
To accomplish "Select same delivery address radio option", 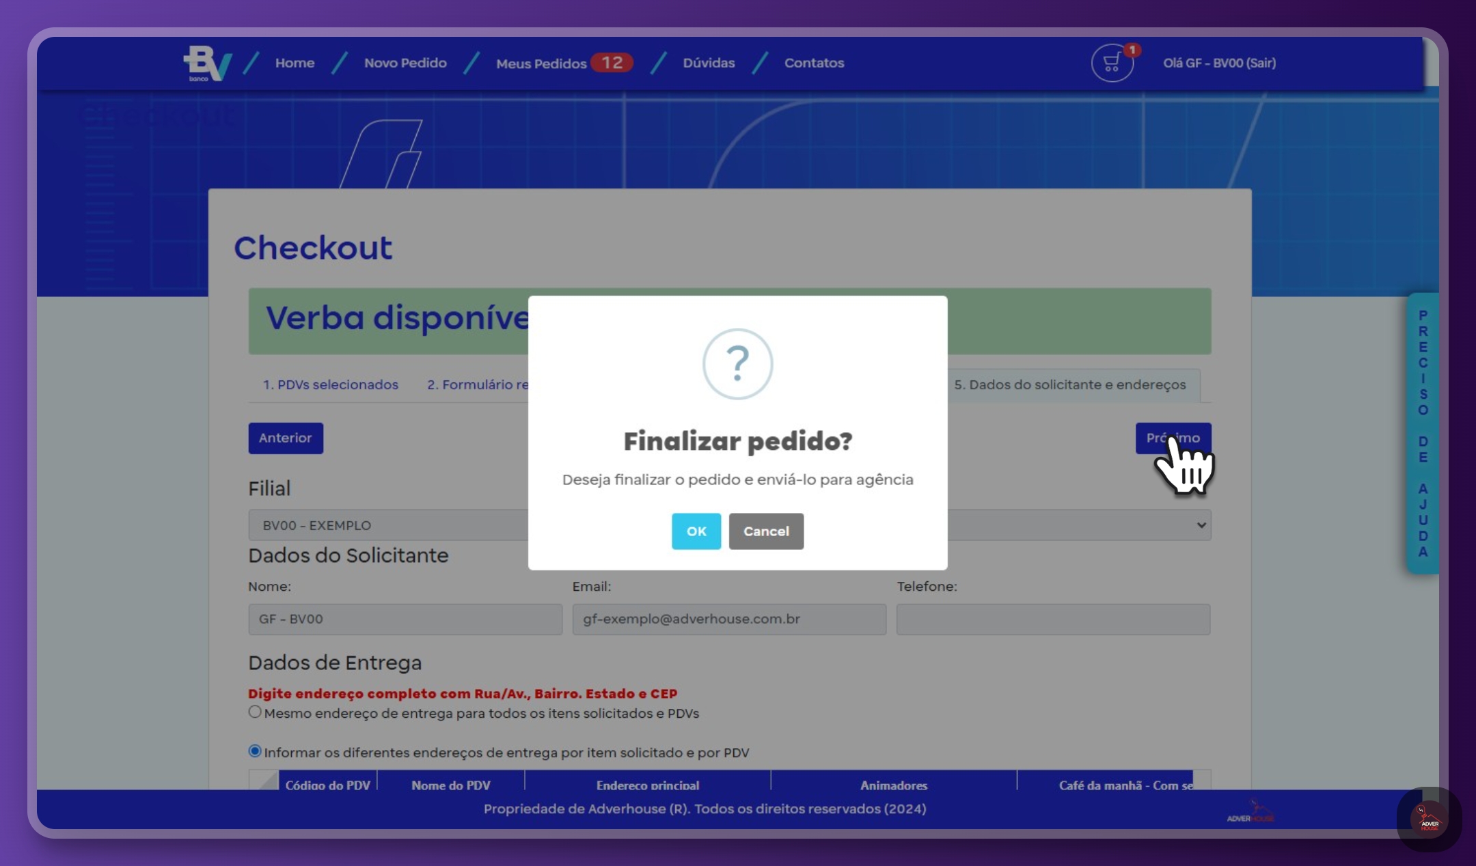I will [x=255, y=712].
